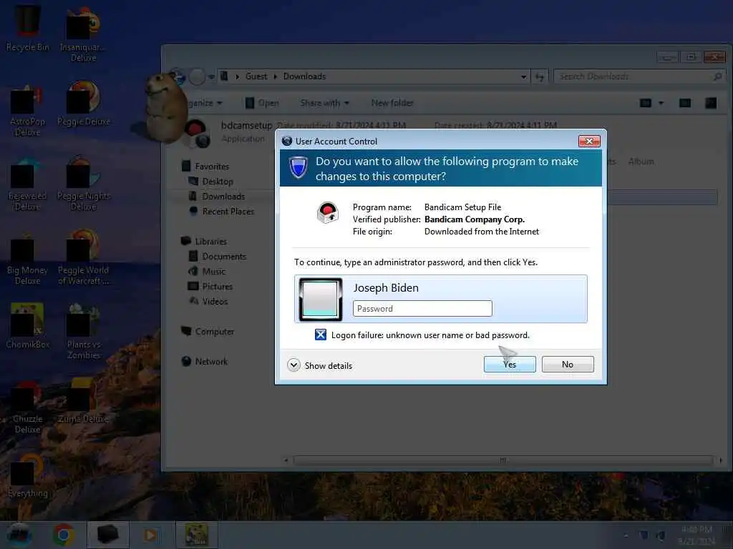
Task: Select Downloads in Explorer navigation pane
Action: (223, 196)
